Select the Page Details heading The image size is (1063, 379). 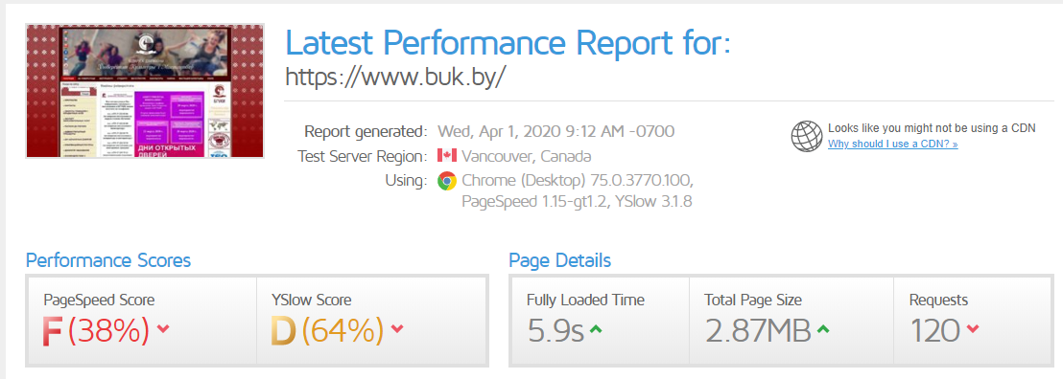(x=560, y=260)
